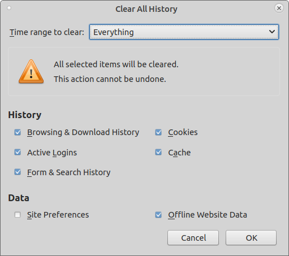Click the orange warning triangle icon
This screenshot has width=289, height=256.
point(31,72)
